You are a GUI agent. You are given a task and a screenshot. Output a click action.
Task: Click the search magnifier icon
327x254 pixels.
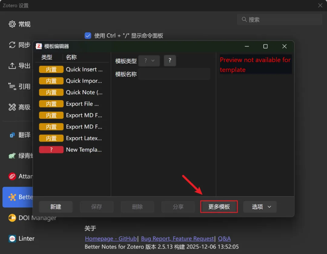tap(244, 19)
